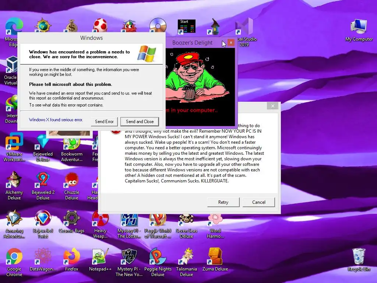Open the Recycle Bin
The width and height of the screenshot is (377, 283).
tap(359, 257)
